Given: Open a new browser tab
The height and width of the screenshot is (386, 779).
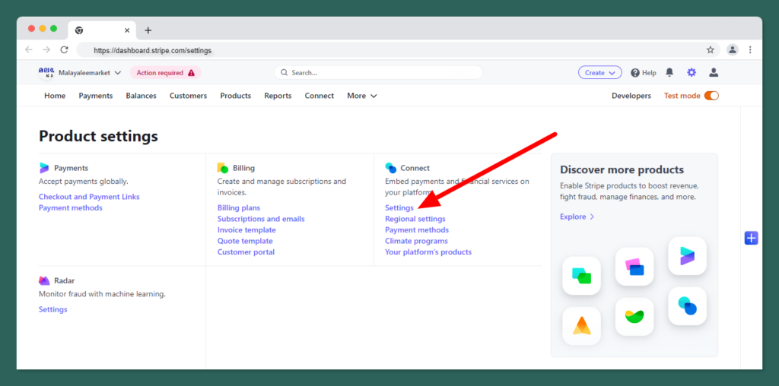Looking at the screenshot, I should 148,30.
